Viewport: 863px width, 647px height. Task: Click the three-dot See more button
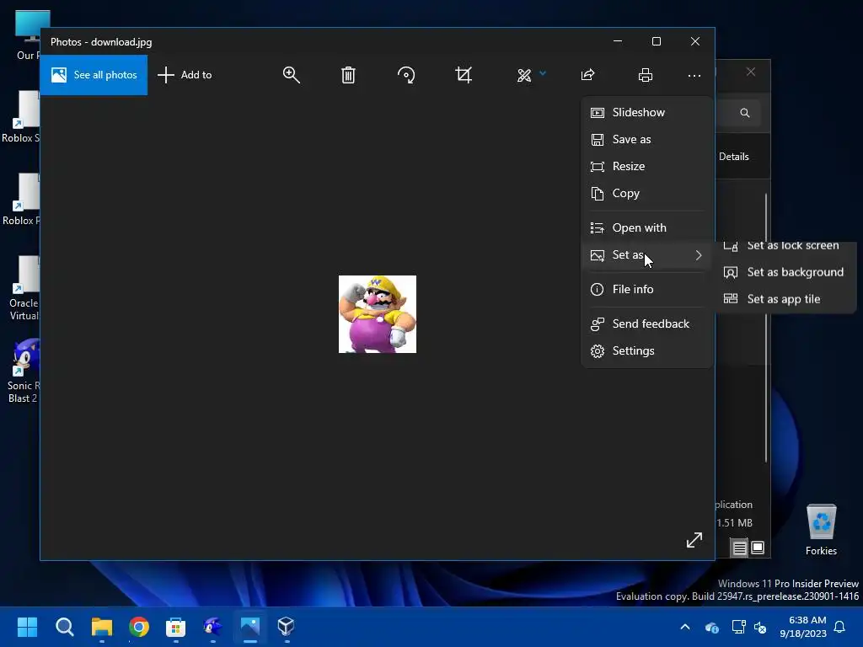pos(694,75)
